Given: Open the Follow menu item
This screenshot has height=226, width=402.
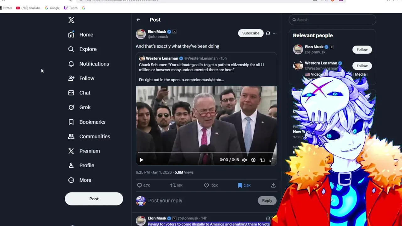Looking at the screenshot, I should click(81, 78).
